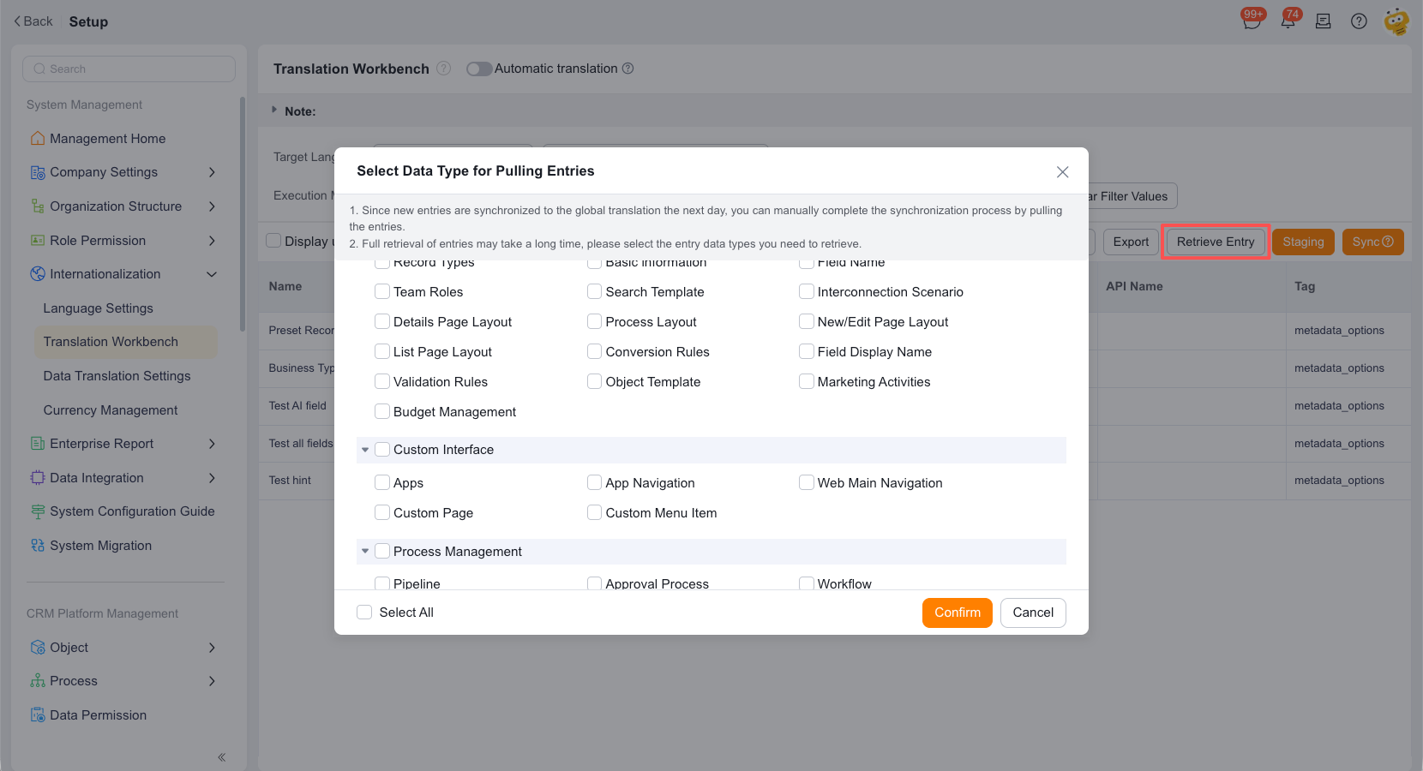
Task: Collapse the sidebar with the double-arrow icon
Action: point(222,757)
